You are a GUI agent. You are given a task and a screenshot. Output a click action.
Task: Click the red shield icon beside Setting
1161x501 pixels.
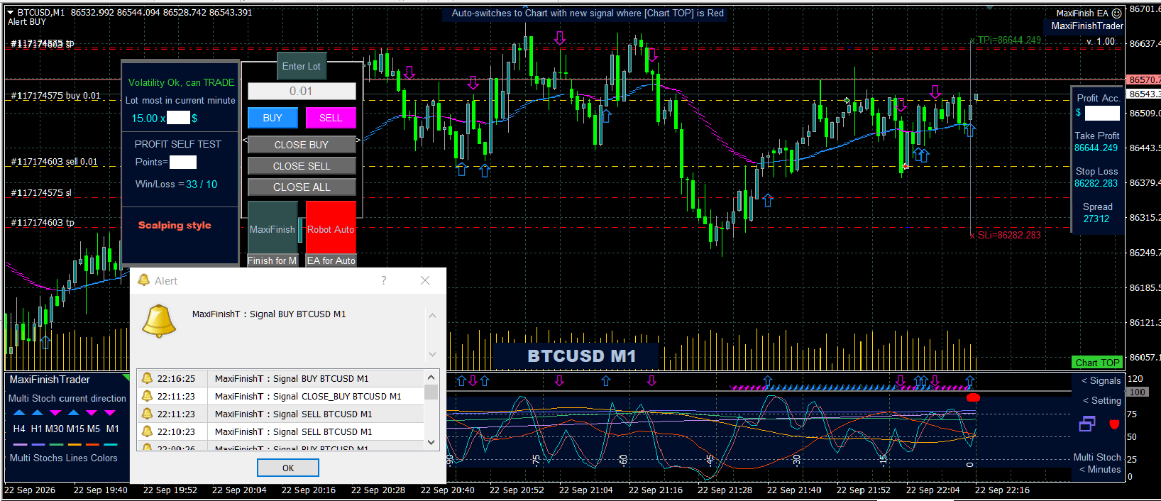click(x=1114, y=424)
